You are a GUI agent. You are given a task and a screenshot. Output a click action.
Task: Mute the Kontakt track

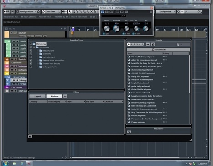(12, 59)
